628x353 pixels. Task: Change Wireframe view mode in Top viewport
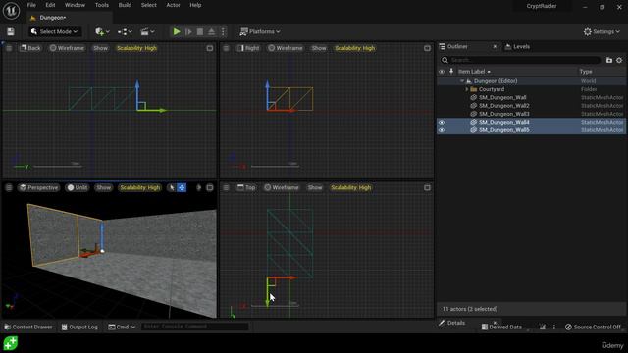click(282, 187)
